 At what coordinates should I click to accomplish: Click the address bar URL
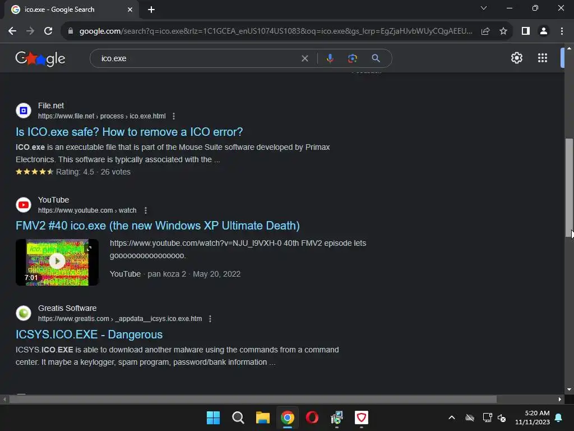tap(276, 31)
